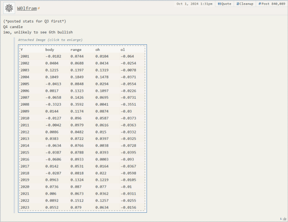Click the year cell 2018
Image resolution: width=288 pixels, height=222 pixels.
click(25, 173)
